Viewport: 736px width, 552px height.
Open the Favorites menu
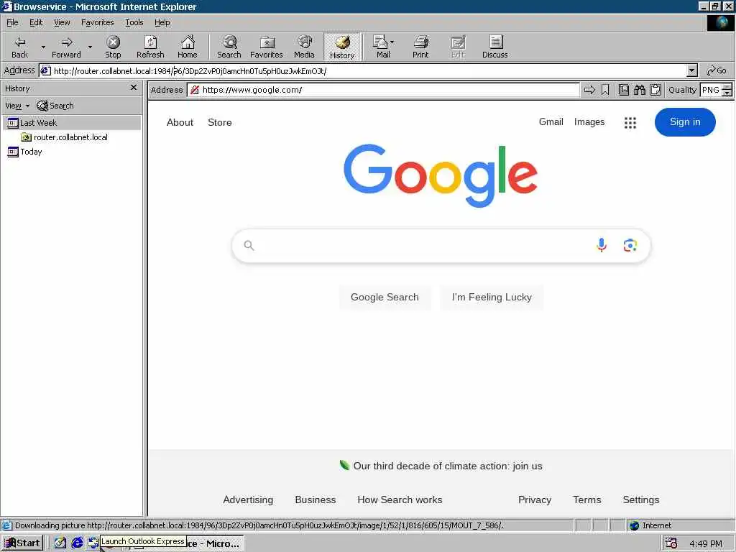98,22
